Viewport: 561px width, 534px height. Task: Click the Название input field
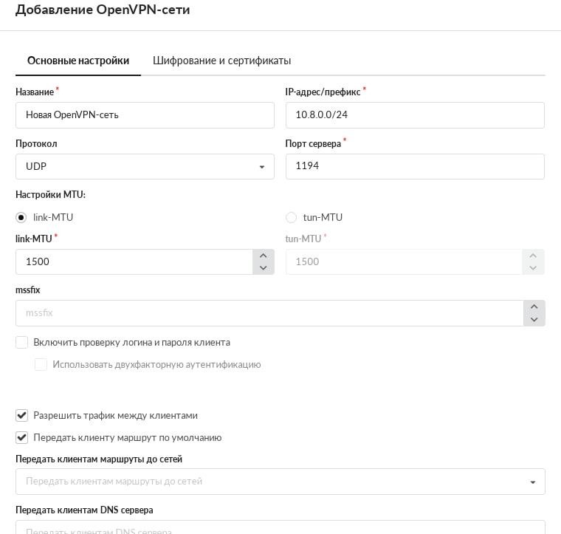coord(145,115)
